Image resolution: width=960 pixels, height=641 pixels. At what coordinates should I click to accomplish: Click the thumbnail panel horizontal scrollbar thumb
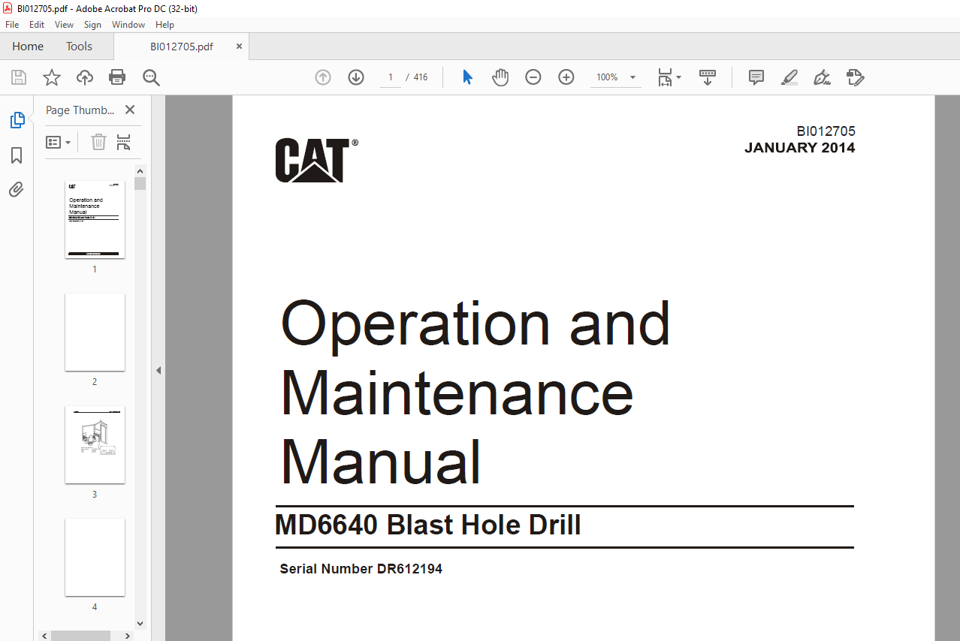[x=80, y=635]
